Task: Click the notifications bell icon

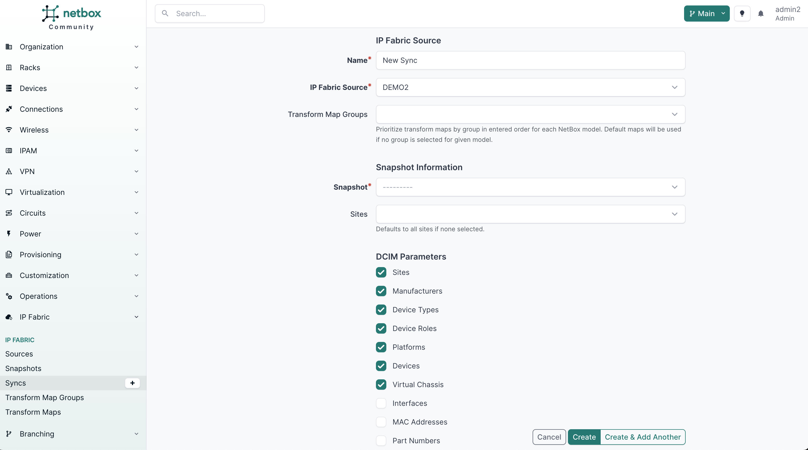Action: point(761,14)
